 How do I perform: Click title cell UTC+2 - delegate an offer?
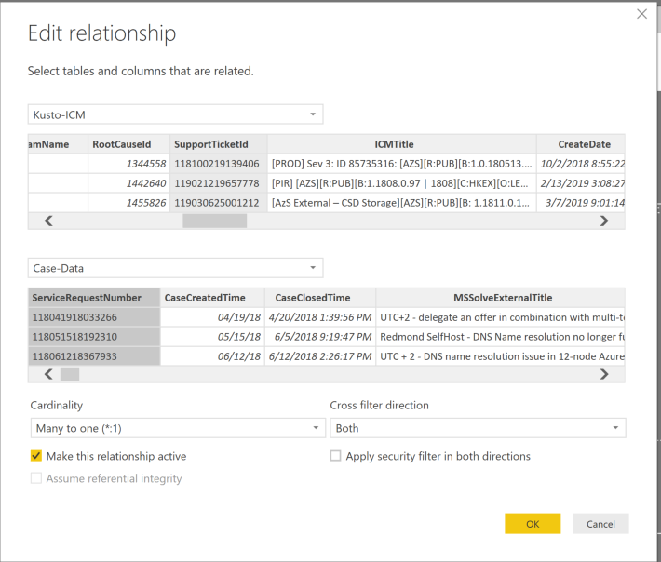pyautogui.click(x=500, y=316)
